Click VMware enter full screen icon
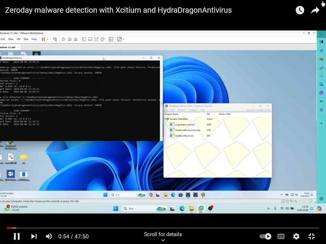 pyautogui.click(x=96, y=39)
